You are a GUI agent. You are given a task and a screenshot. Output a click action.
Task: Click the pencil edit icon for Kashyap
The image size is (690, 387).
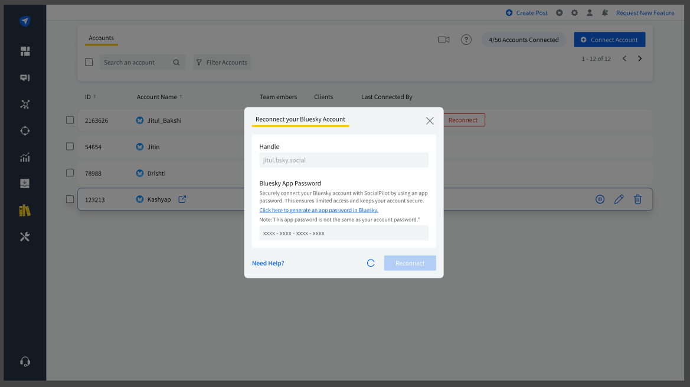pyautogui.click(x=619, y=199)
